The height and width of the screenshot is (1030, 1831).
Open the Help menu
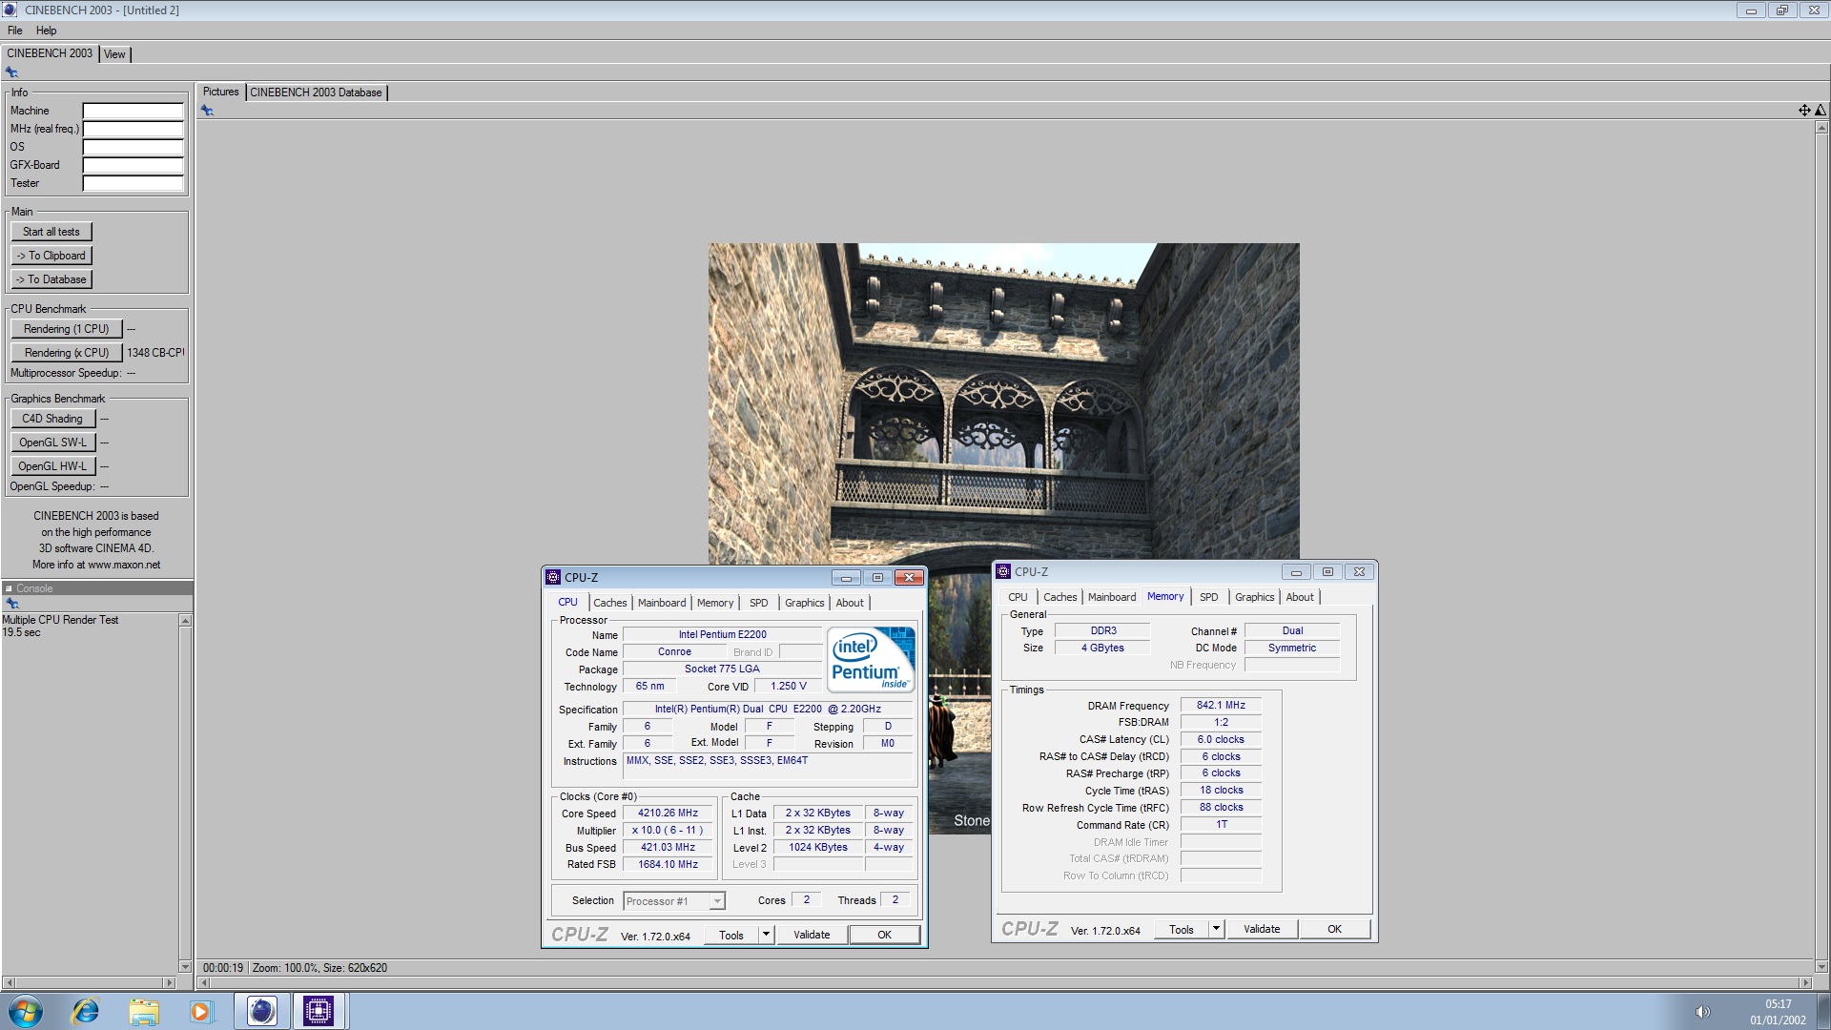click(46, 31)
